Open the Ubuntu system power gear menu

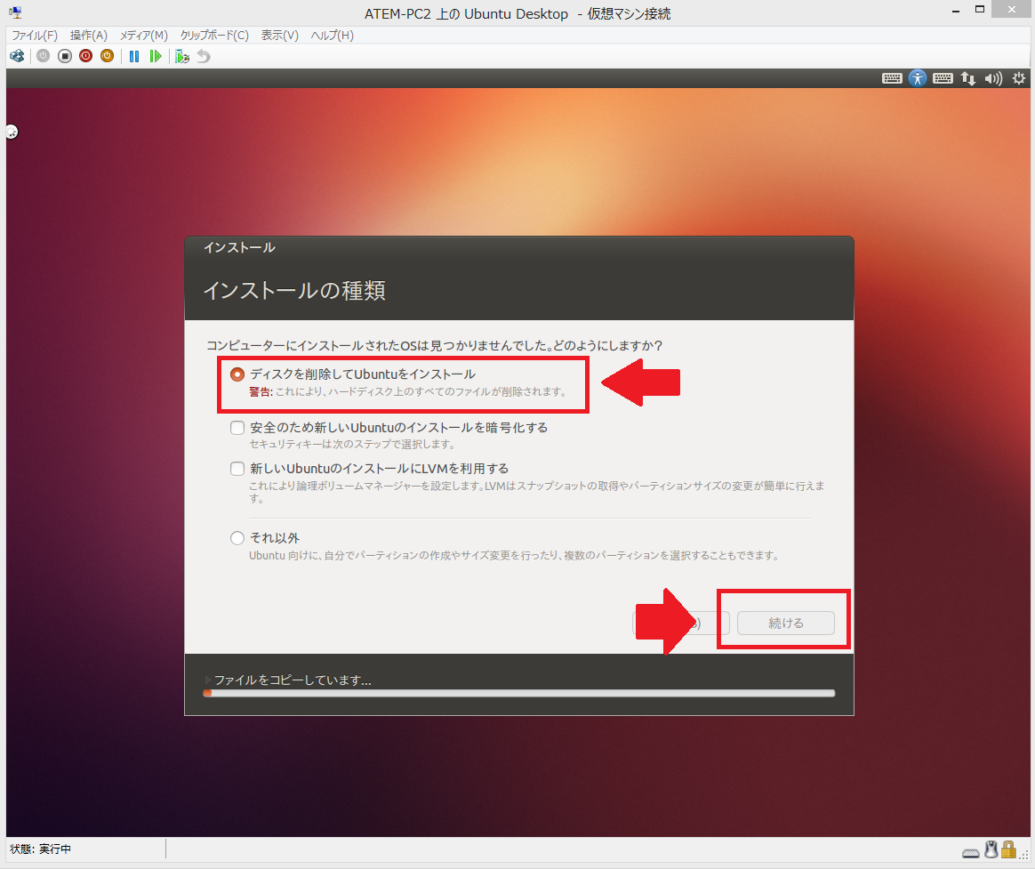click(1019, 78)
